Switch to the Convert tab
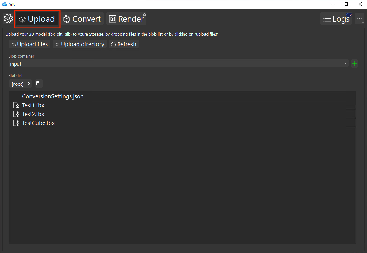The image size is (367, 253). (x=82, y=19)
